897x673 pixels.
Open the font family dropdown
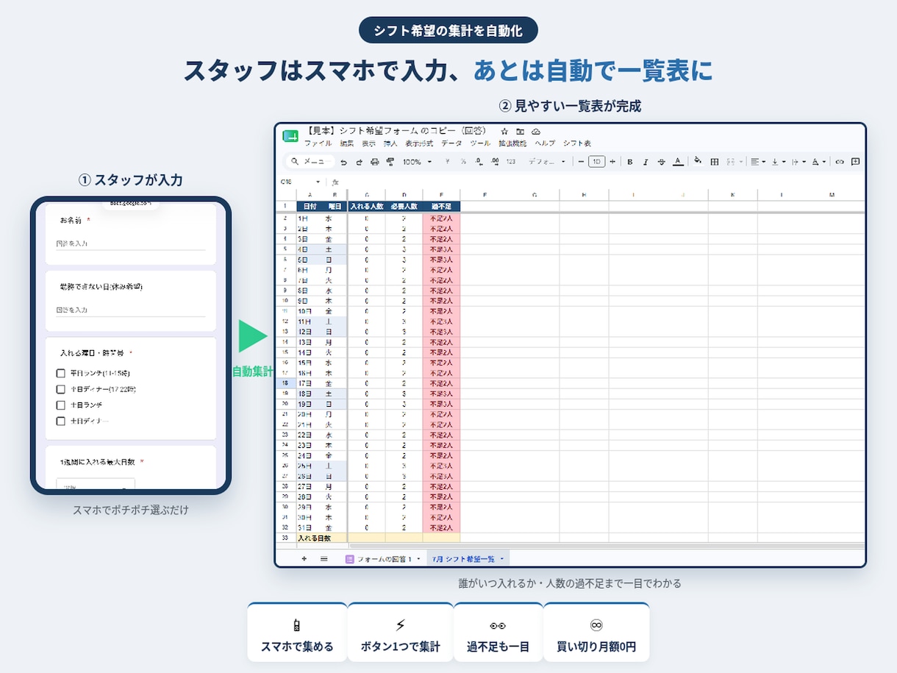point(547,162)
